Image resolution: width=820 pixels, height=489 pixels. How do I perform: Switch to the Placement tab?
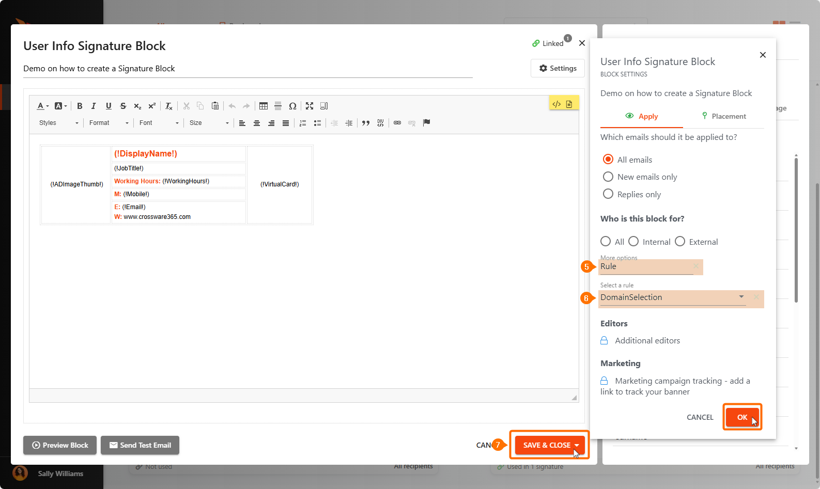pyautogui.click(x=723, y=116)
